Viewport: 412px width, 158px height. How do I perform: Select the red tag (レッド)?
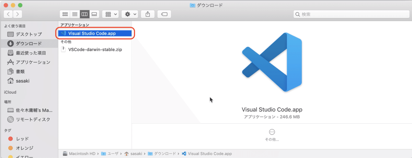[29, 139]
